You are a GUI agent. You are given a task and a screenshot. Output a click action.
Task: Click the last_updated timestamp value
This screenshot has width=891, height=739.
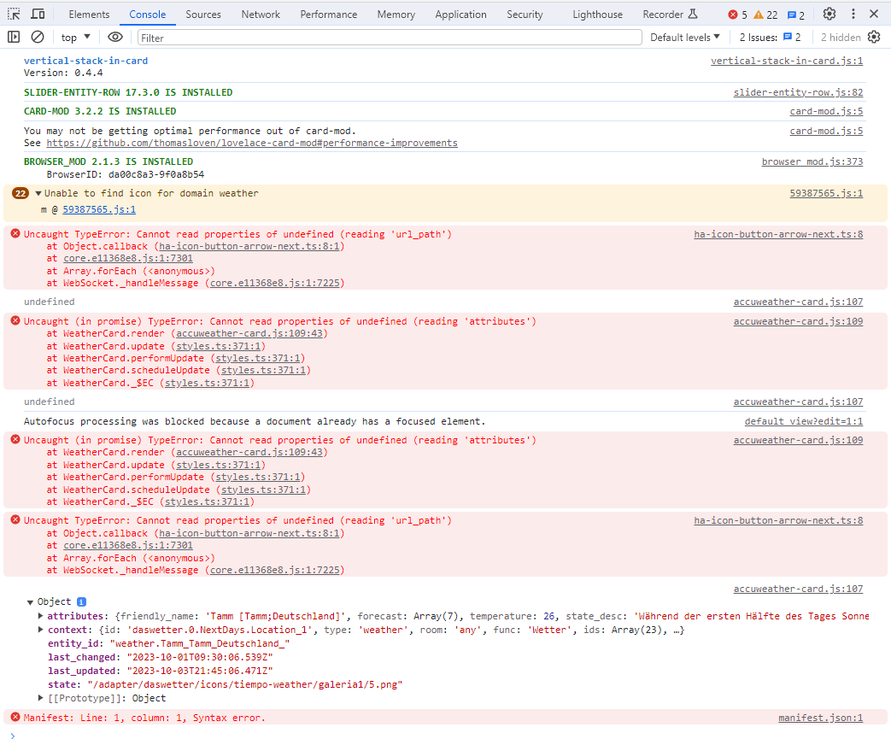click(x=199, y=671)
